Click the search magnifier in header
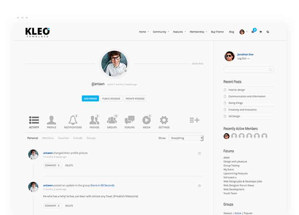The height and width of the screenshot is (215, 299). coord(268,32)
